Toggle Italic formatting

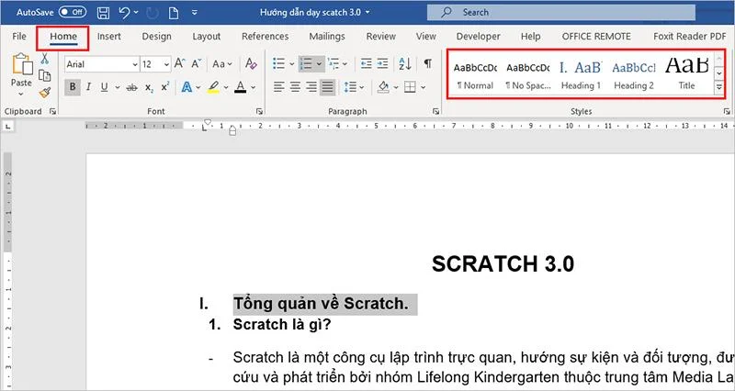[88, 87]
